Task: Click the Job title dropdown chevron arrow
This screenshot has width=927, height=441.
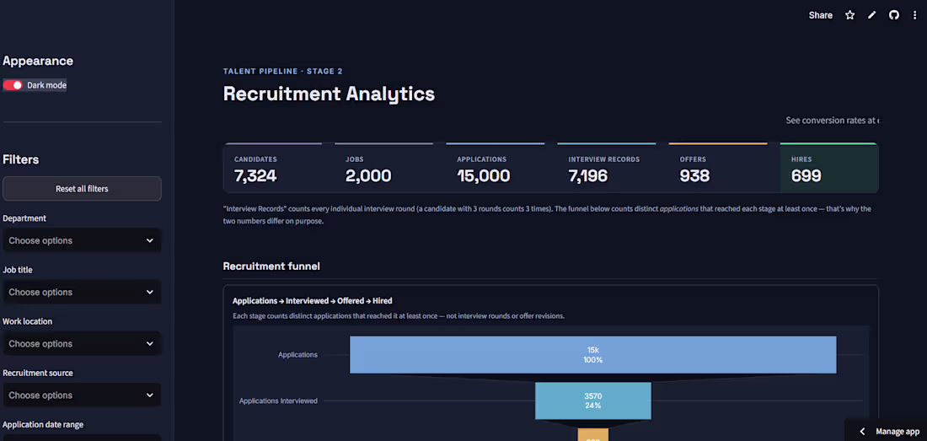Action: [149, 292]
